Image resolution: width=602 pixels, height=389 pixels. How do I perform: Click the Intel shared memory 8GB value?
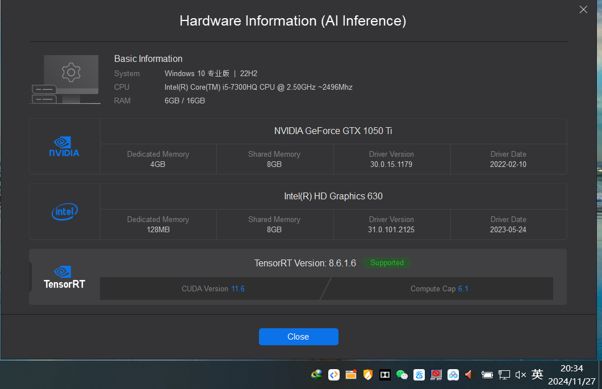(x=274, y=229)
